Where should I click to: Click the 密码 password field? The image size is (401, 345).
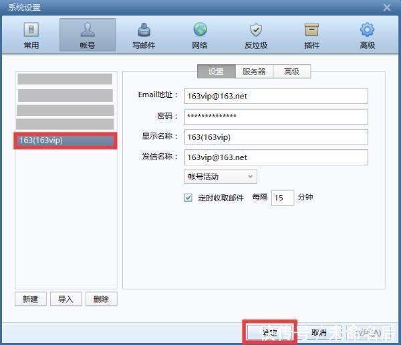pos(276,117)
